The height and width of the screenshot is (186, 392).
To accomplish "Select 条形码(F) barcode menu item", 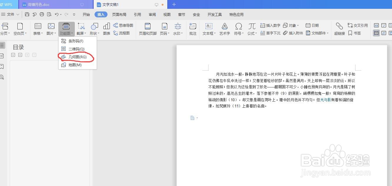I will tap(78, 41).
